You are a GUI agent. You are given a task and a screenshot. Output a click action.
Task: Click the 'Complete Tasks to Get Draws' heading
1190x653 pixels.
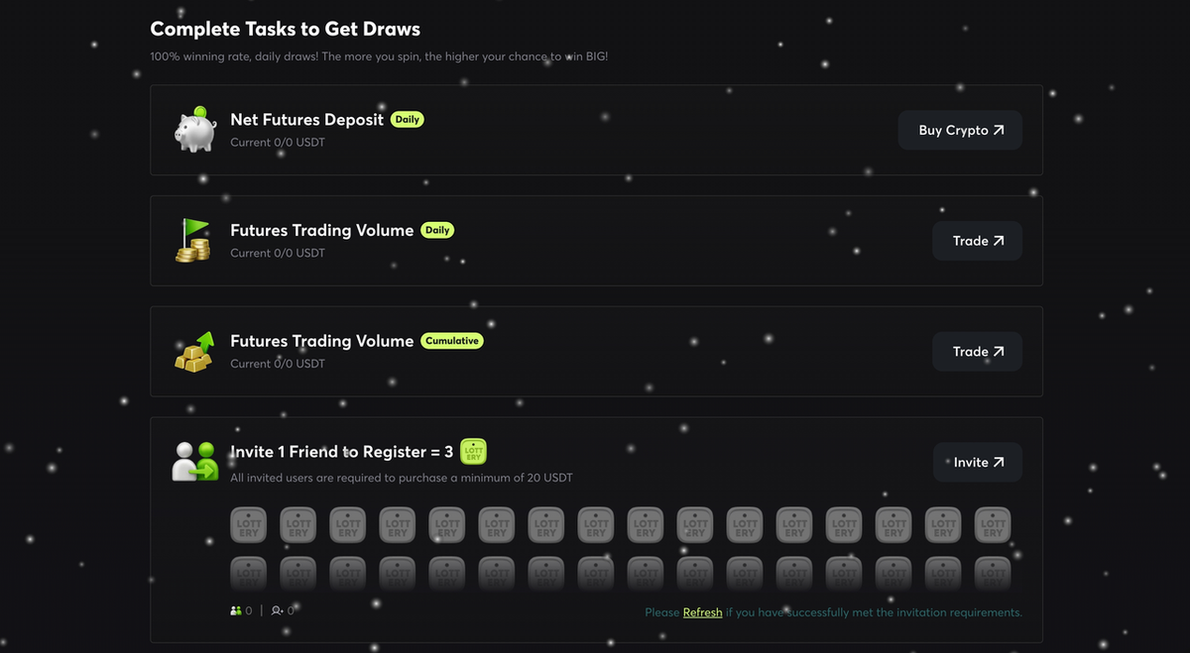286,29
